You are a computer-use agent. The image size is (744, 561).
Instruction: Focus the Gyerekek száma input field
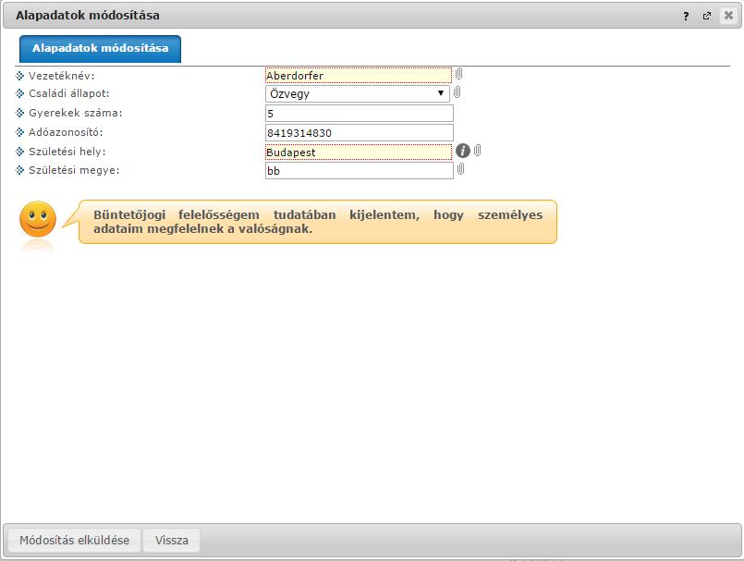point(360,114)
